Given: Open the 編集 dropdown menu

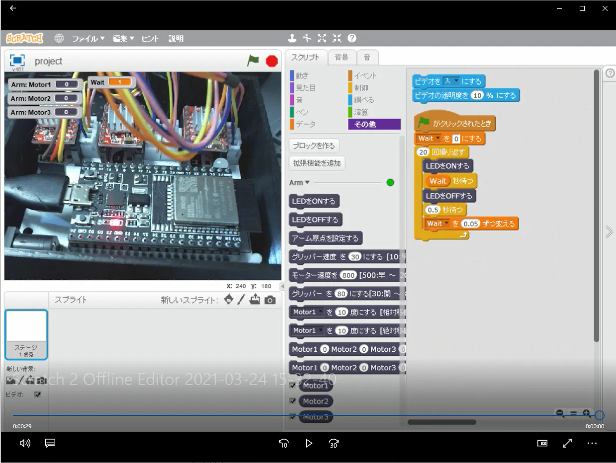Looking at the screenshot, I should point(123,38).
